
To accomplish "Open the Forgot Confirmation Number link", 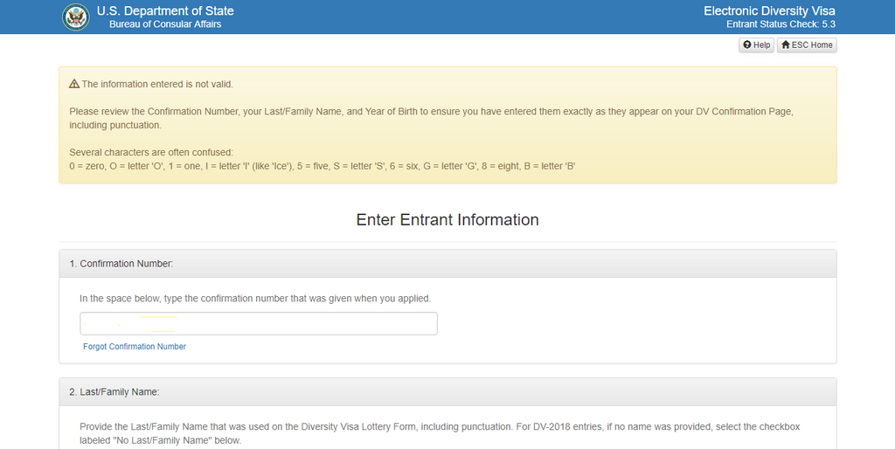I will pos(135,347).
